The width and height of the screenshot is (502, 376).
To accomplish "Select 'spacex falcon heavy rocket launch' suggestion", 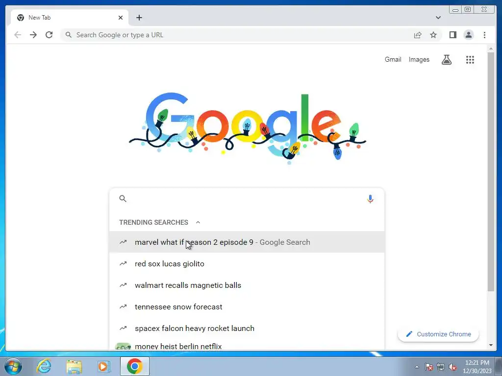I will pyautogui.click(x=247, y=329).
